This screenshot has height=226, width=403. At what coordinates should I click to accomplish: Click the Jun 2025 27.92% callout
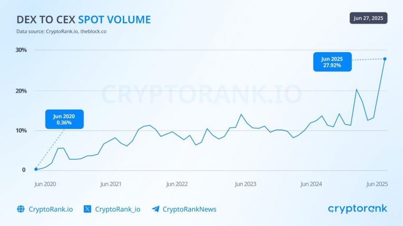pyautogui.click(x=332, y=62)
